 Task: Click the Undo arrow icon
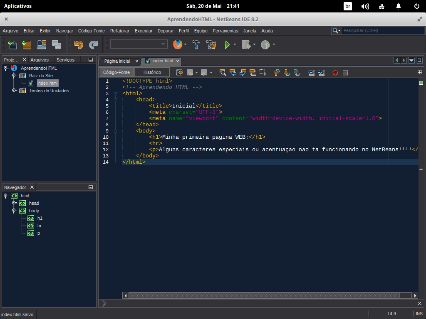coord(79,44)
